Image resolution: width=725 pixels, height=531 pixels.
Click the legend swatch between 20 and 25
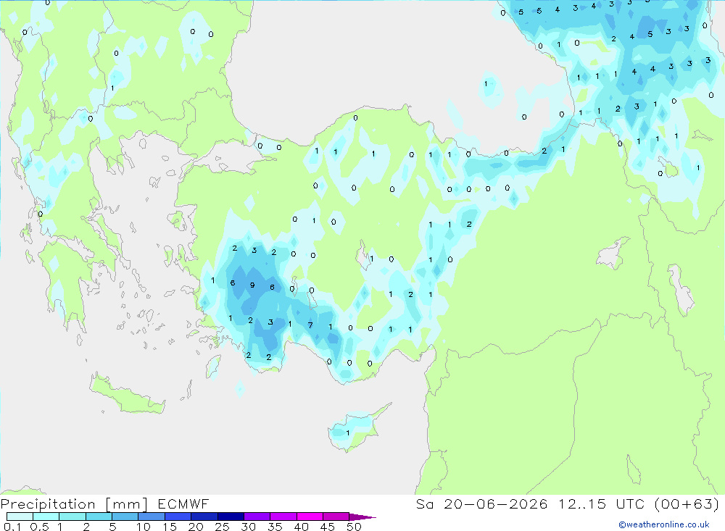(x=204, y=517)
